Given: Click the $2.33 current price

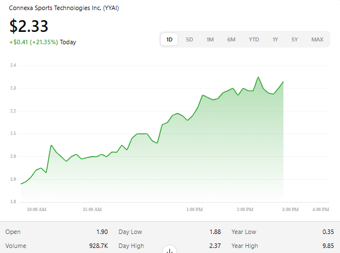Looking at the screenshot, I should click(29, 26).
